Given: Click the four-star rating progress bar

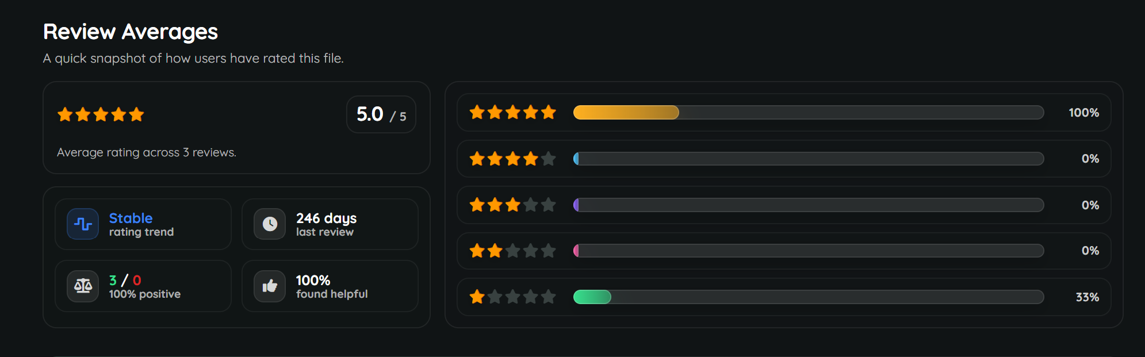Looking at the screenshot, I should tap(808, 159).
